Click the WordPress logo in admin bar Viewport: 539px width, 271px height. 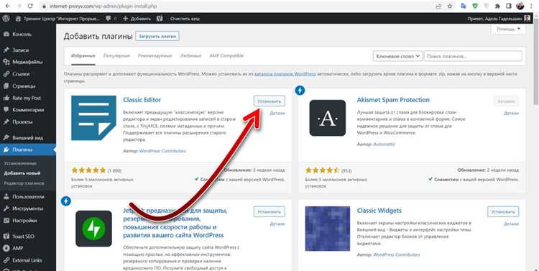[6, 19]
